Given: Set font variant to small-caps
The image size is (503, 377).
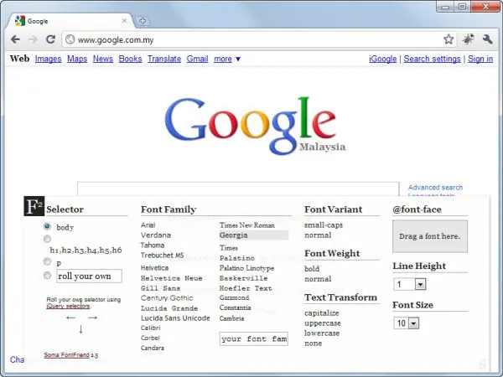Looking at the screenshot, I should [x=324, y=225].
